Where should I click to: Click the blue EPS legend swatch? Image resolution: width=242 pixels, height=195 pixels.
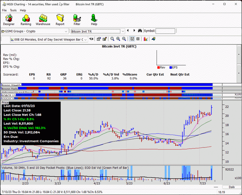click(171, 67)
